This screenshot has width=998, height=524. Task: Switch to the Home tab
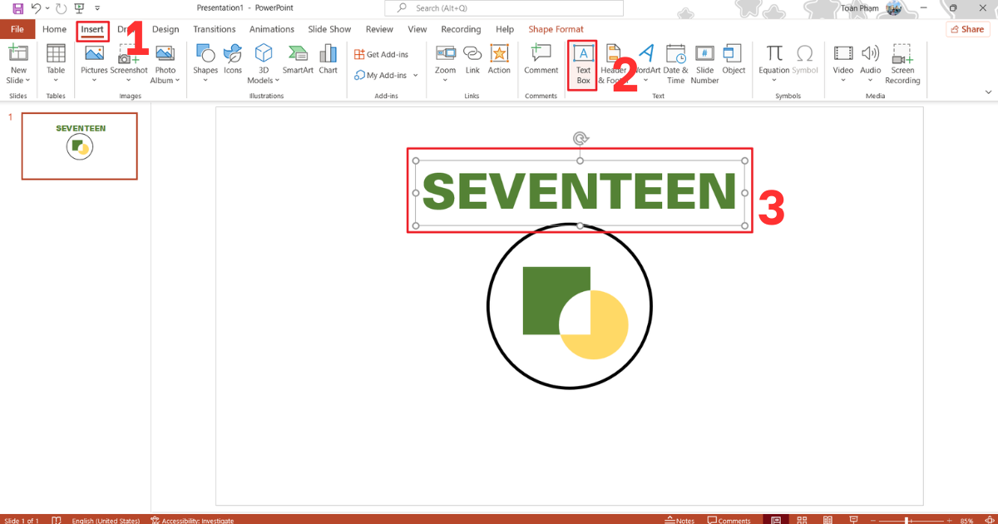[x=54, y=29]
